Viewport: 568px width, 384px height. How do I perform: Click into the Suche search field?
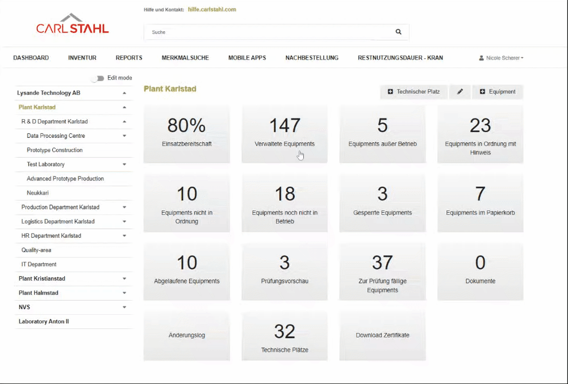tap(267, 32)
